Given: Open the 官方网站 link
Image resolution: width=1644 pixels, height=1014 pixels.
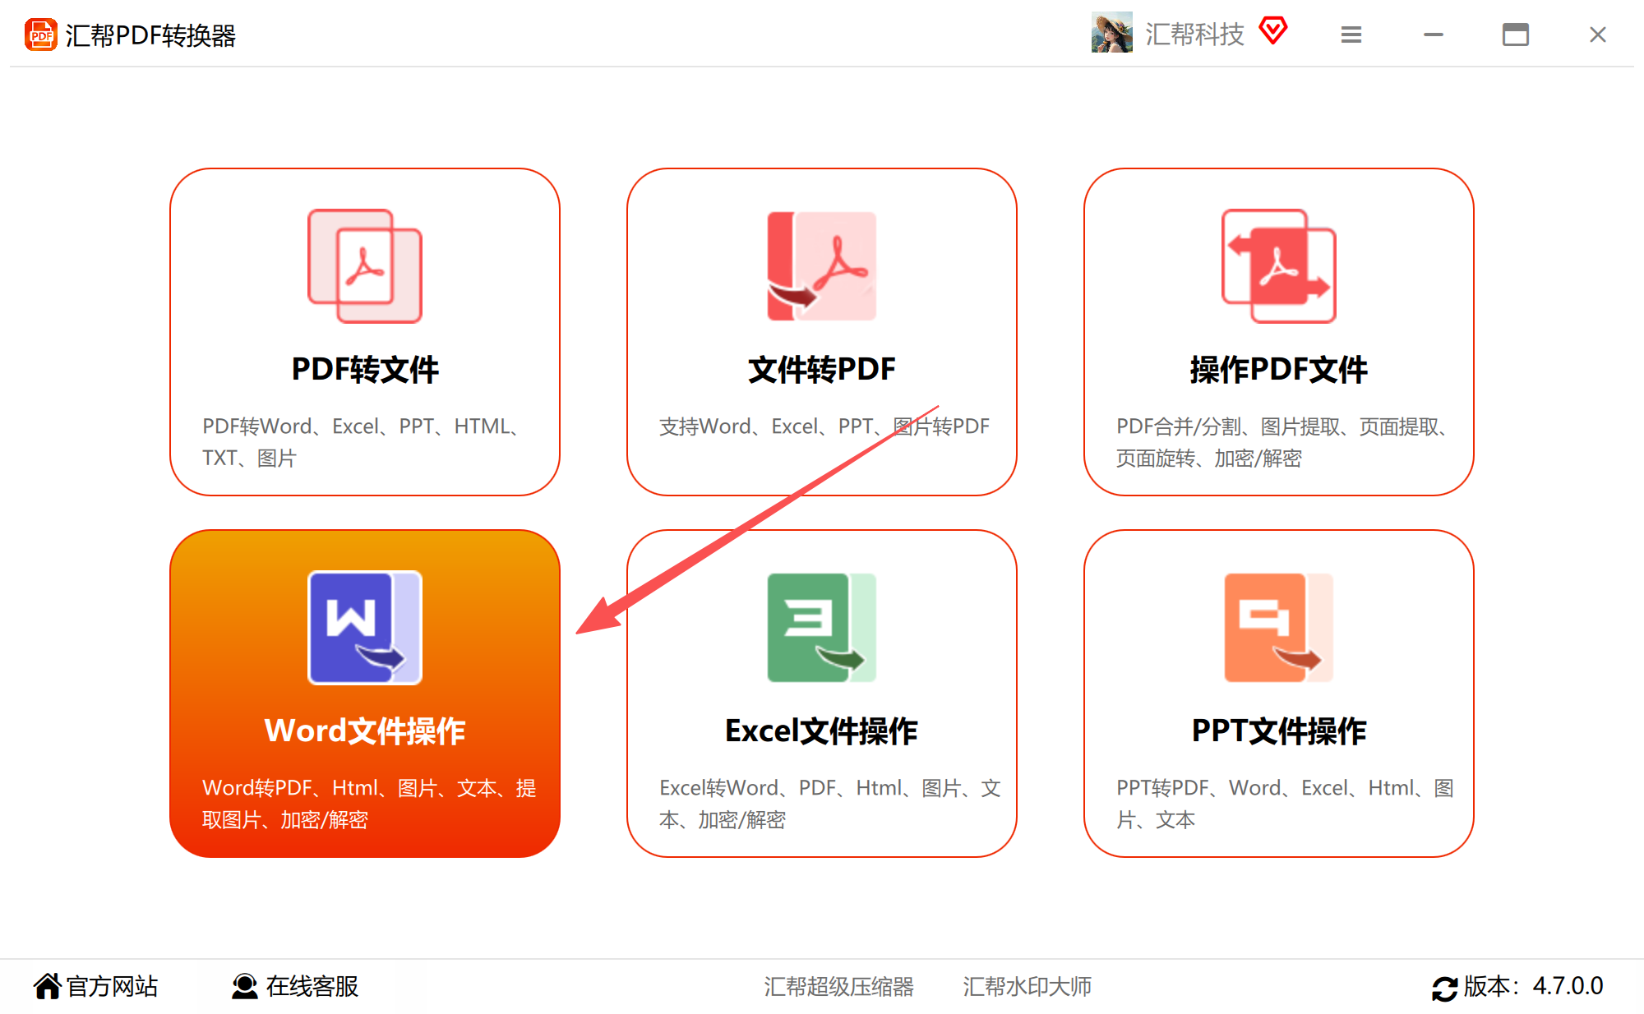Looking at the screenshot, I should 112,986.
